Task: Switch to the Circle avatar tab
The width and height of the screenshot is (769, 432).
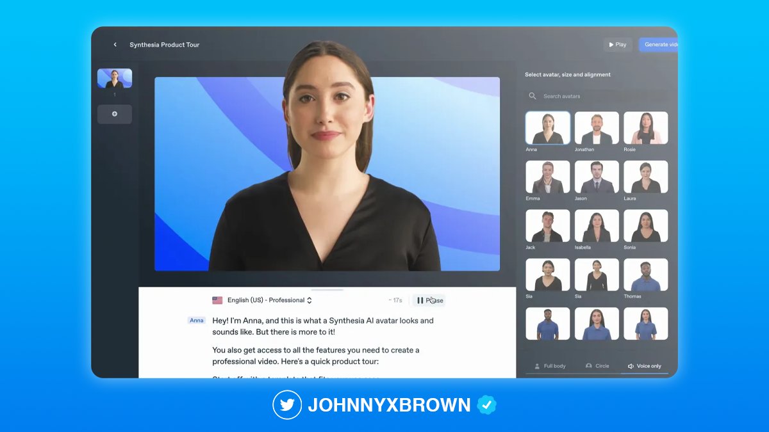Action: pos(597,366)
